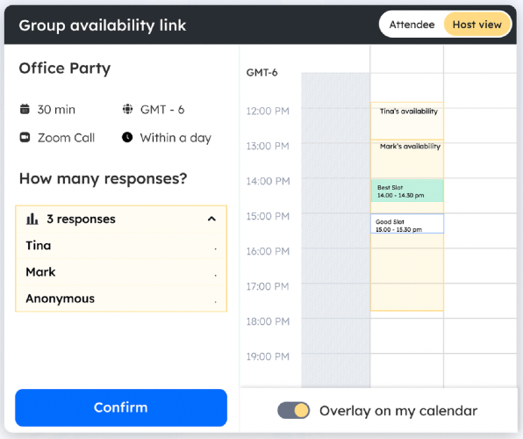Image resolution: width=523 pixels, height=439 pixels.
Task: Pick the Best Slot 14.00 - 14.30 pm
Action: [x=407, y=191]
